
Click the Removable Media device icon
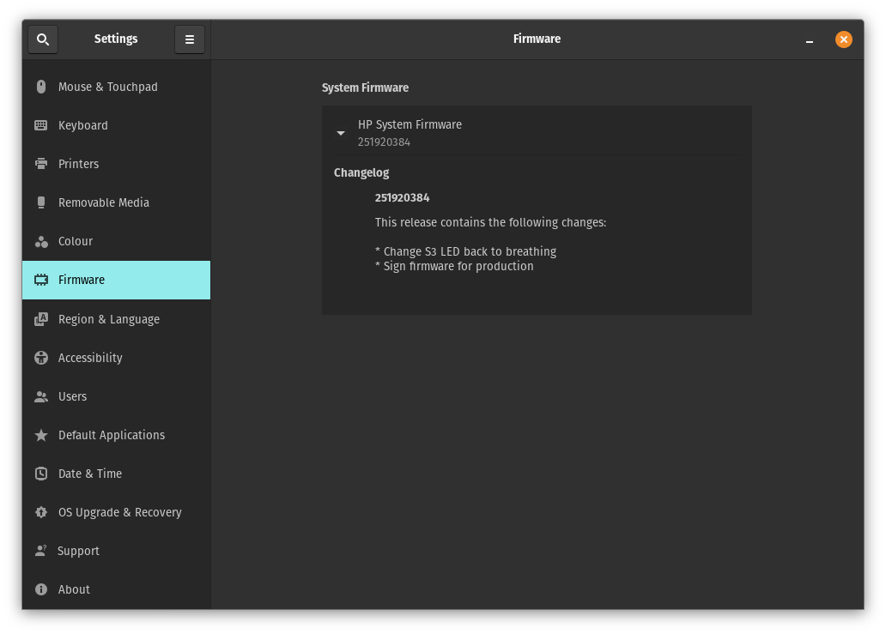tap(41, 202)
